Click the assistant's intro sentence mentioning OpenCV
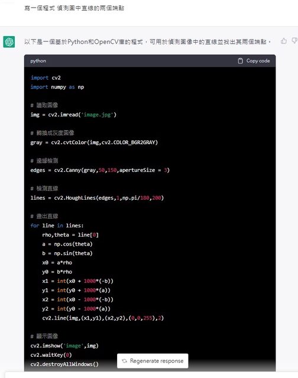This screenshot has width=298, height=378. click(x=147, y=42)
